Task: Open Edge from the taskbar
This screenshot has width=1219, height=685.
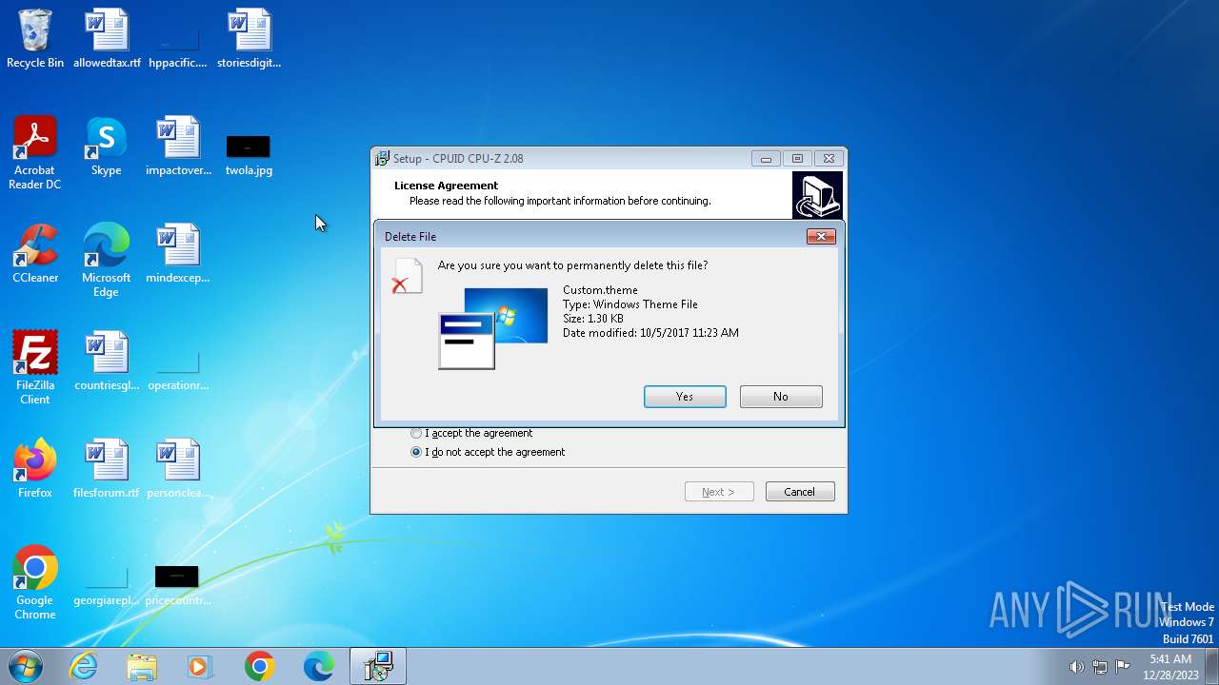Action: click(318, 666)
